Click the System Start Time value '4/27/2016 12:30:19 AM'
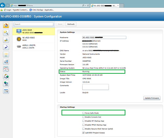Viewport: 164px width, 138px height. pyautogui.click(x=92, y=75)
